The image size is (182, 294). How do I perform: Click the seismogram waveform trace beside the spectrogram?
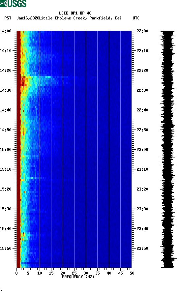(168, 149)
